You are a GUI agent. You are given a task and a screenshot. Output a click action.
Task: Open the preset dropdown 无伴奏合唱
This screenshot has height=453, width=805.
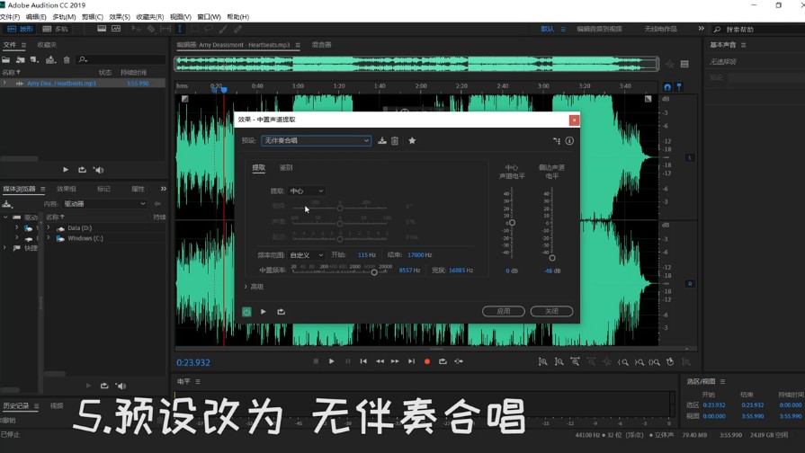coord(316,141)
